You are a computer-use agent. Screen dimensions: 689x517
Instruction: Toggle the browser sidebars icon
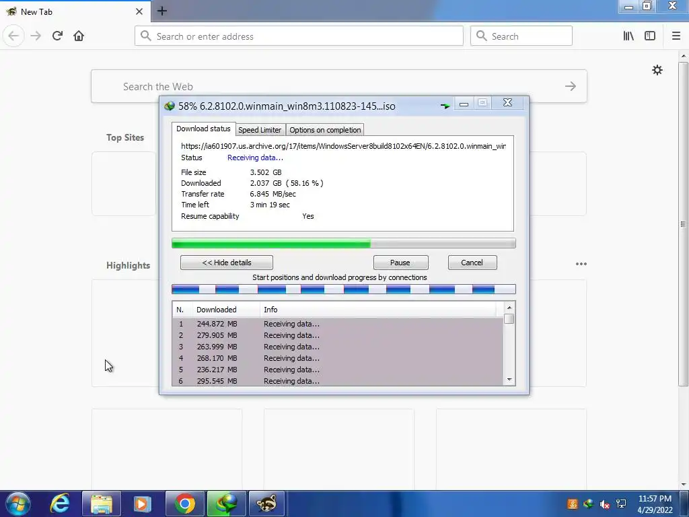point(650,36)
